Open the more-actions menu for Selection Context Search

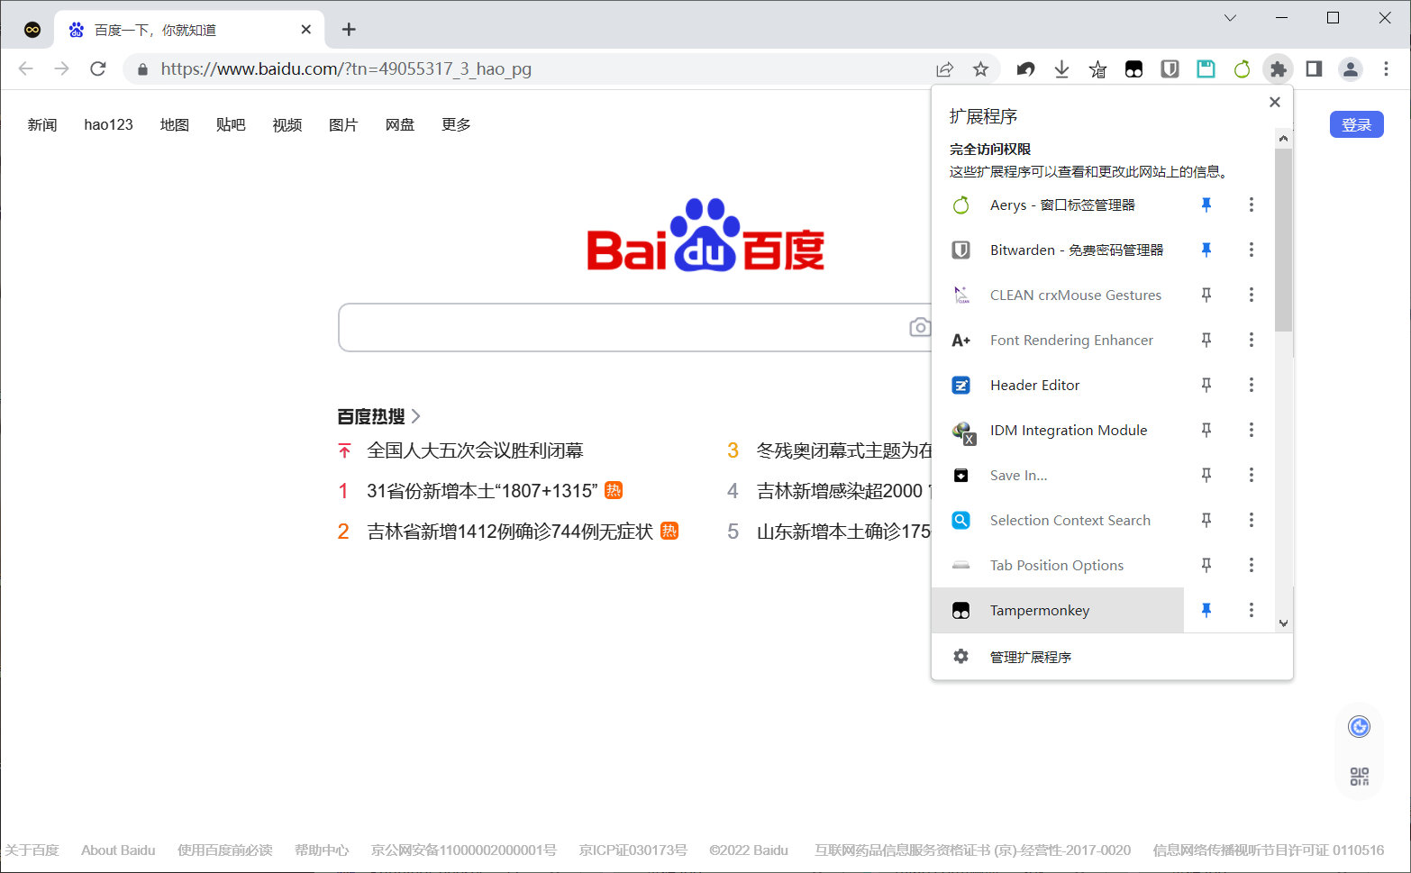pyautogui.click(x=1252, y=521)
